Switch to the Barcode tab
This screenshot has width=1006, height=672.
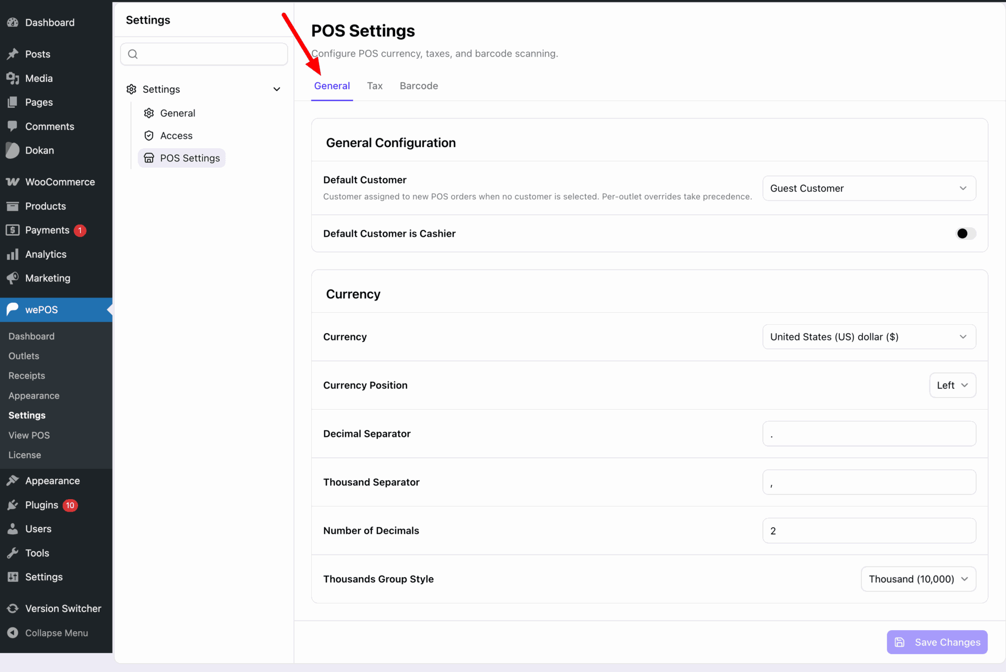point(419,86)
